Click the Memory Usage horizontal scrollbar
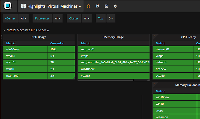 point(105,80)
